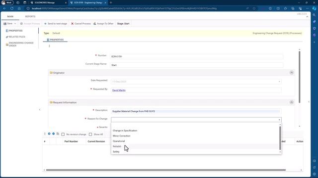Switch to the REPORTS tab
318x178 pixels.
(30, 16)
